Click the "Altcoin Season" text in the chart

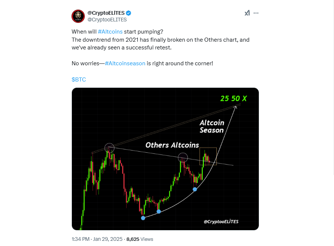(x=212, y=126)
